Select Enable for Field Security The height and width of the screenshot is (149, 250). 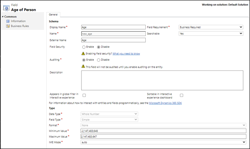click(84, 47)
